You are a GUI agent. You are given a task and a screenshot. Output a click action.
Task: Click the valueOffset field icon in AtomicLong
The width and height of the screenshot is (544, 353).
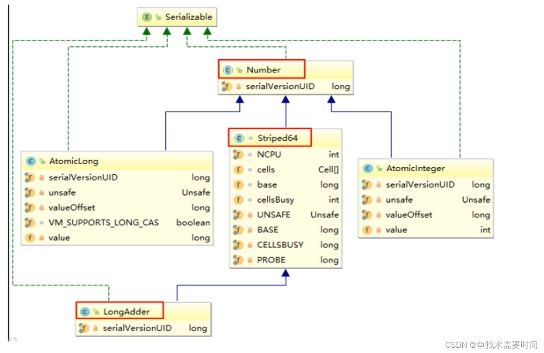(30, 208)
